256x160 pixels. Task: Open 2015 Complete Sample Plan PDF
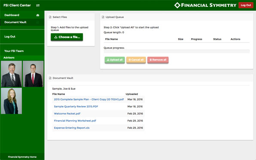(x=89, y=100)
